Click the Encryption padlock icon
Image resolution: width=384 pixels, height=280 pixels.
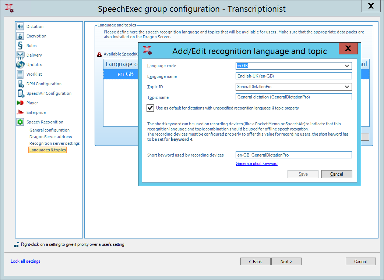(20, 36)
